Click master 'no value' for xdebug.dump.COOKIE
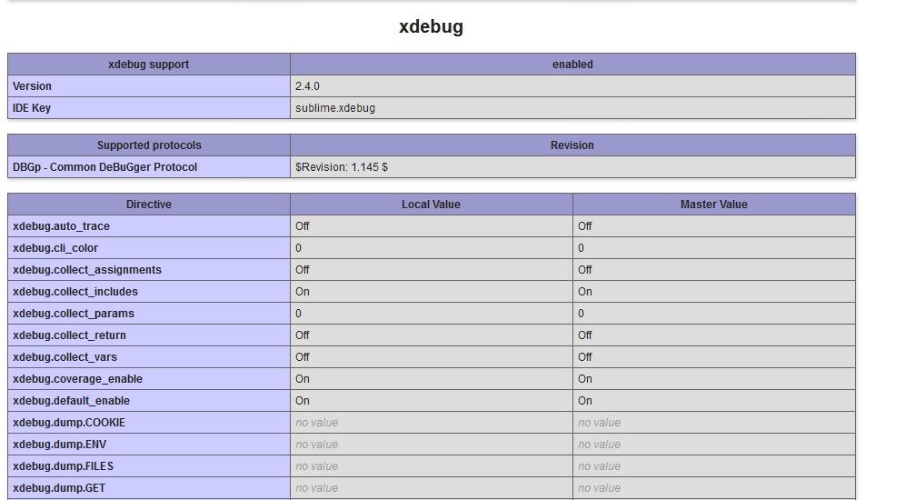905x500 pixels. coord(599,423)
